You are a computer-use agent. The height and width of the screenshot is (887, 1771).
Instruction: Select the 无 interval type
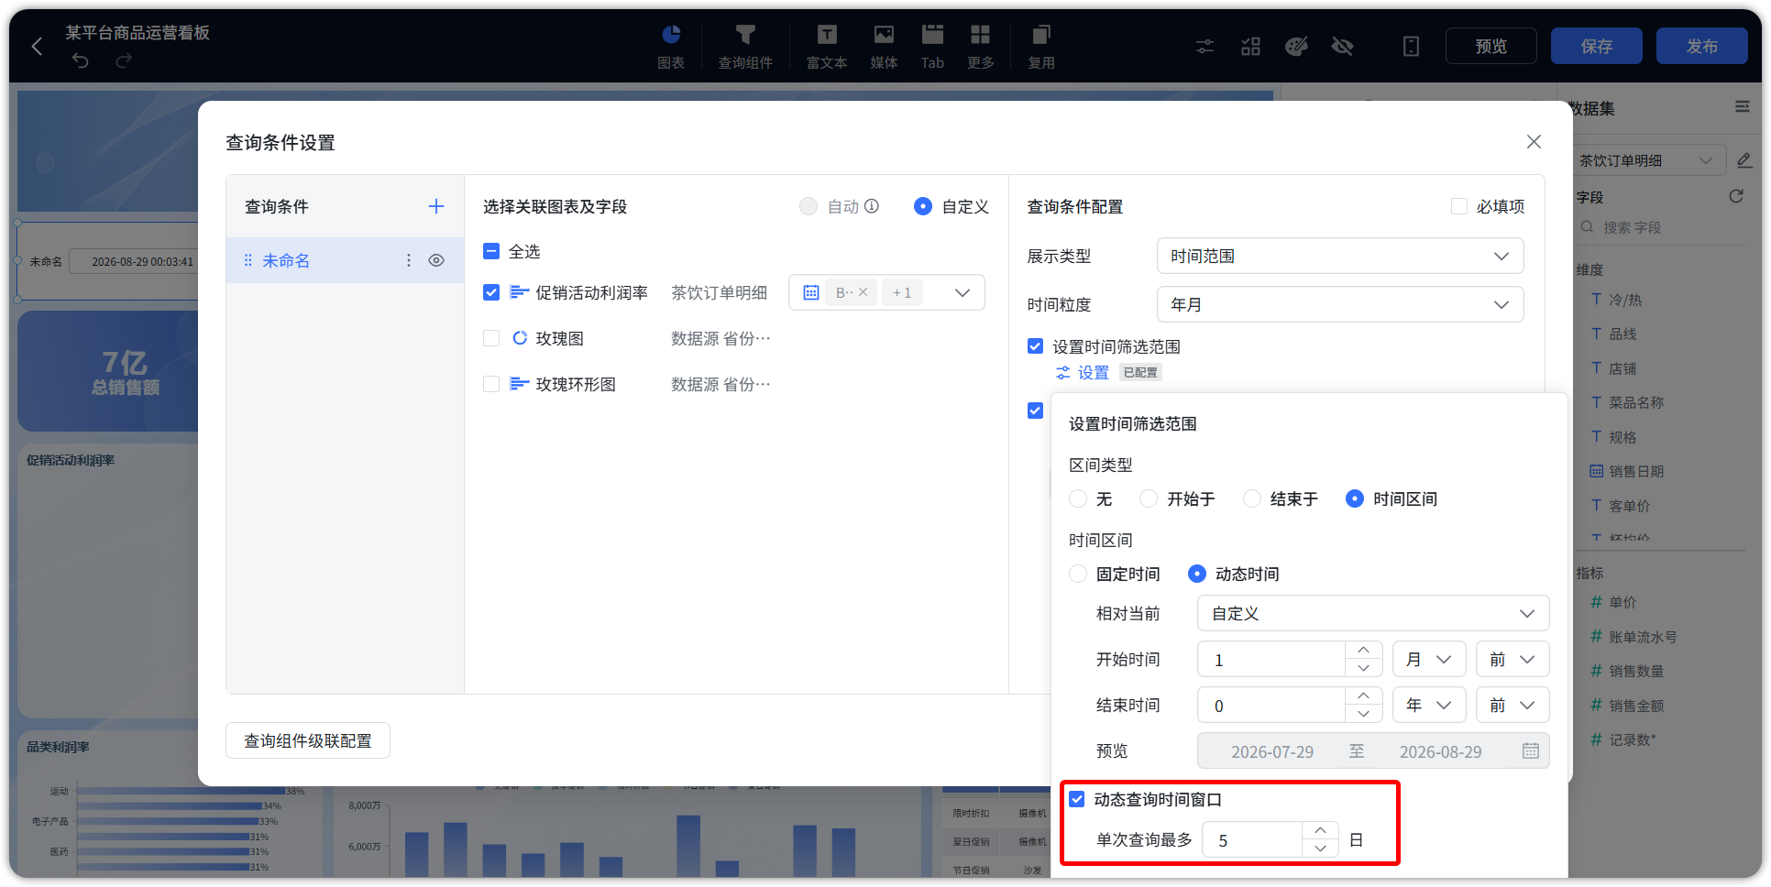point(1078,498)
